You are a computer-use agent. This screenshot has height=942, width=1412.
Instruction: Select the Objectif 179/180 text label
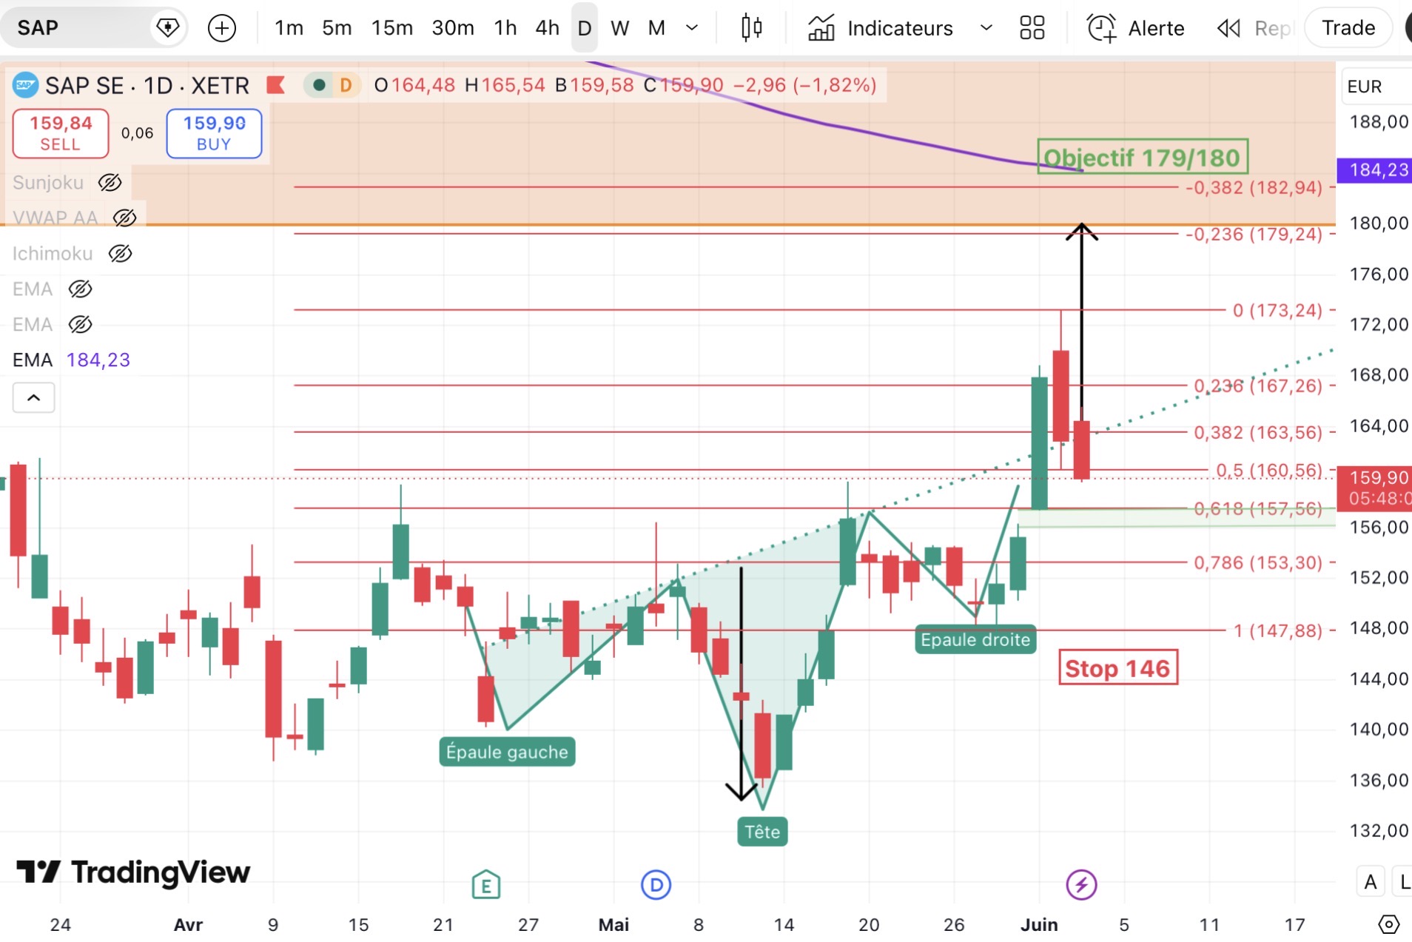(x=1143, y=157)
